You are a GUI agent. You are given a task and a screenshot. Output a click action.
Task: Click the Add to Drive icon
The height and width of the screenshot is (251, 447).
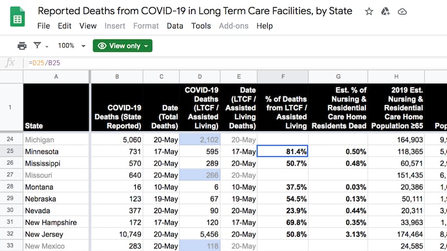pyautogui.click(x=386, y=11)
